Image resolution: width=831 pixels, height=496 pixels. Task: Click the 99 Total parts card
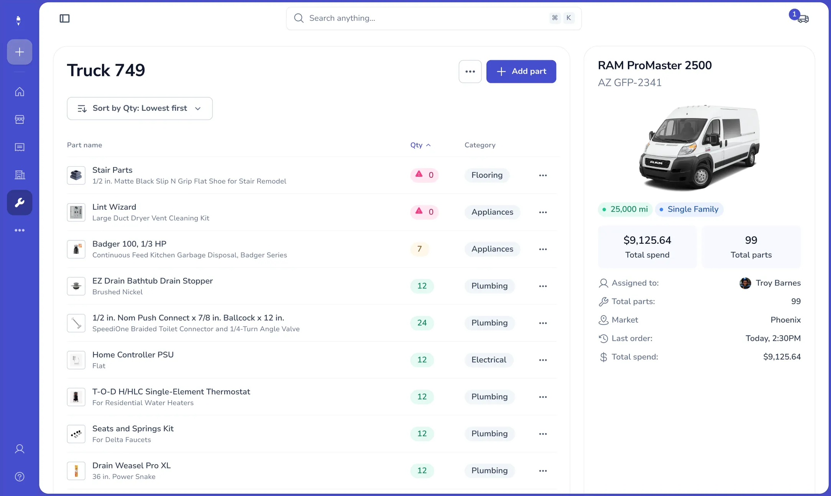(x=751, y=247)
